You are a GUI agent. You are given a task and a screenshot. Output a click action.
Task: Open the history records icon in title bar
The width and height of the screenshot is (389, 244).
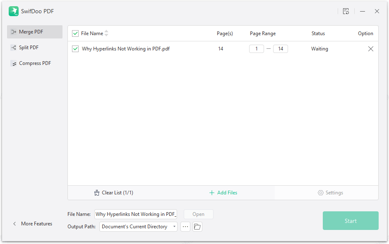[346, 11]
